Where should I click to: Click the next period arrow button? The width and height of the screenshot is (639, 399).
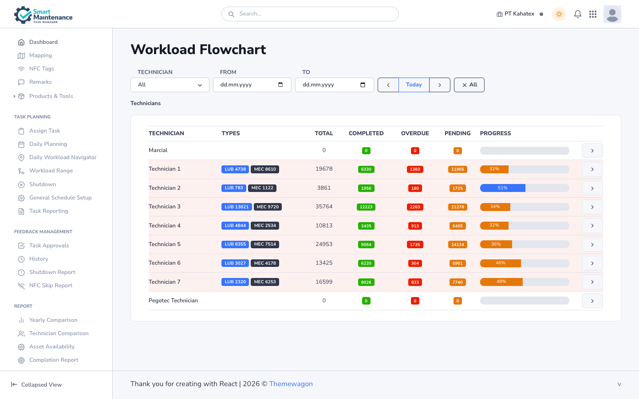click(439, 85)
